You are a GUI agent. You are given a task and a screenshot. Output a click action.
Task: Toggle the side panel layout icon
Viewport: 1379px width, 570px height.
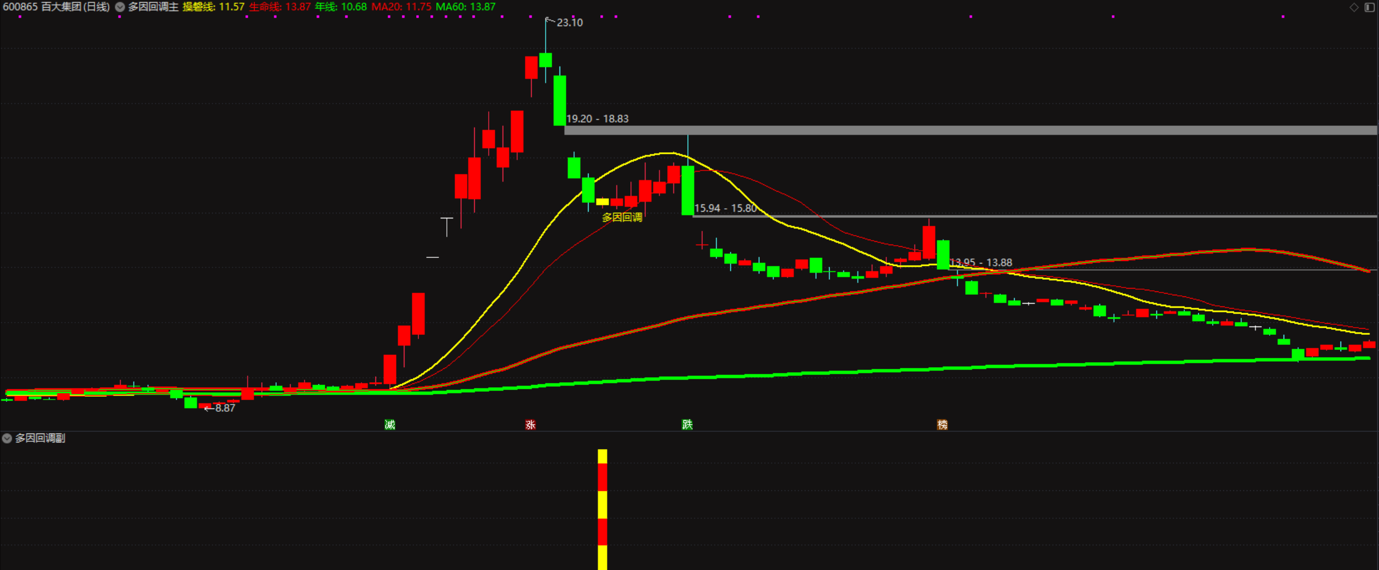click(1370, 7)
